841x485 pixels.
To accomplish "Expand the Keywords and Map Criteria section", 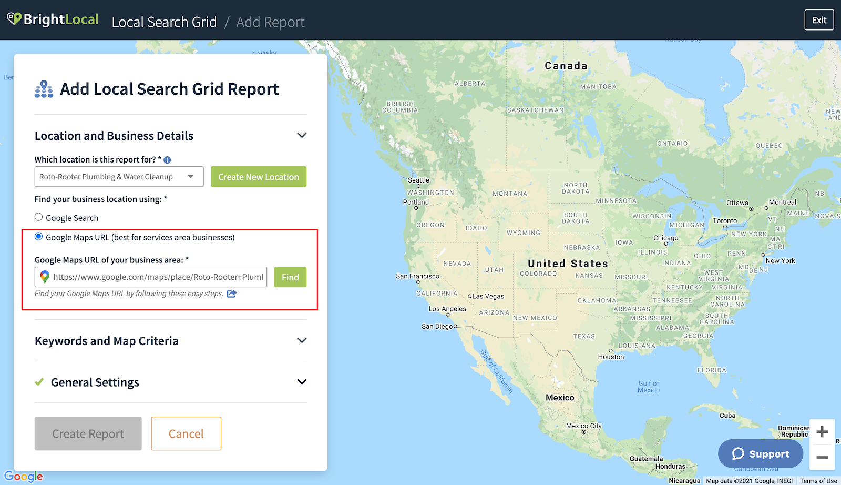I will coord(302,340).
